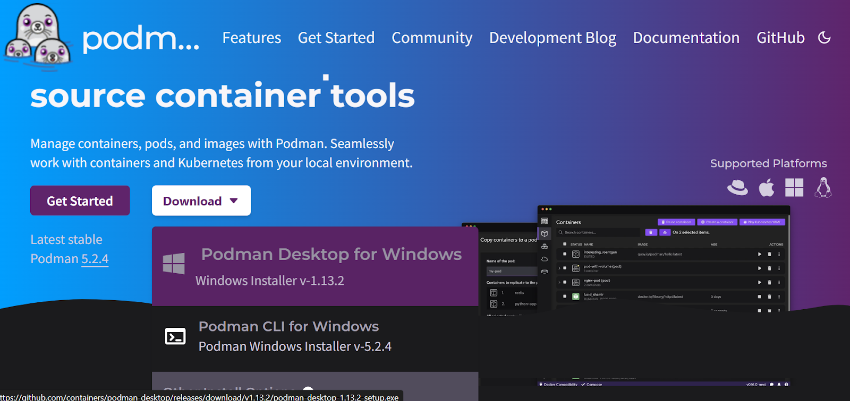Click Docker Compatibility in preview status bar
The width and height of the screenshot is (850, 401).
point(558,385)
